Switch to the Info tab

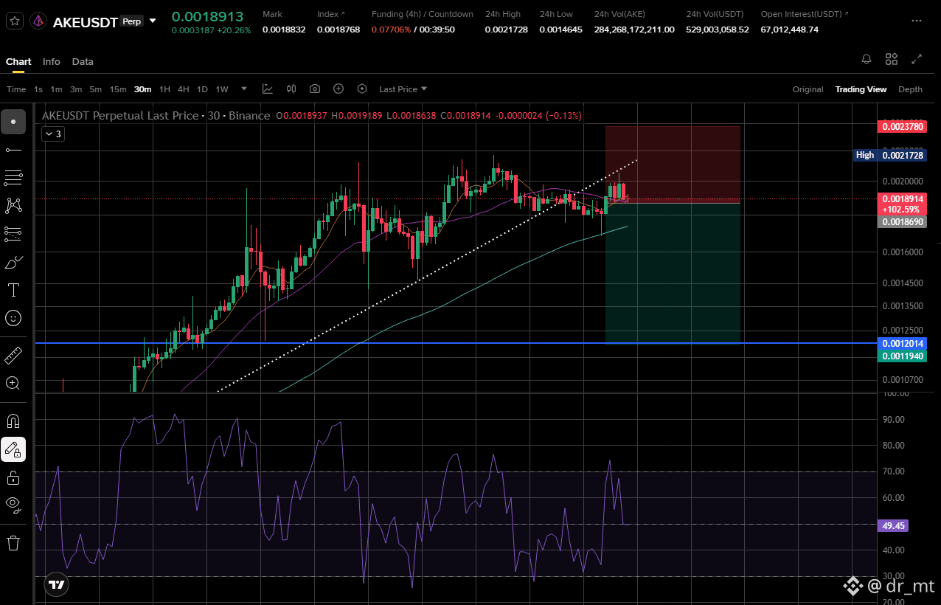(52, 61)
